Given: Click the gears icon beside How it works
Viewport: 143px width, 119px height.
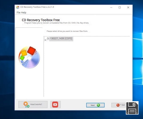Looking at the screenshot, I should coord(26,105).
